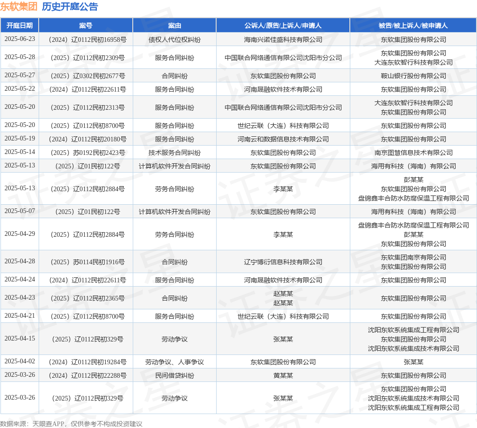Click case number (2025)辽0112民初2309号

88,58
